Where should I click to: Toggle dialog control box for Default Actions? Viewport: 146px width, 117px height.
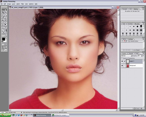125,41
